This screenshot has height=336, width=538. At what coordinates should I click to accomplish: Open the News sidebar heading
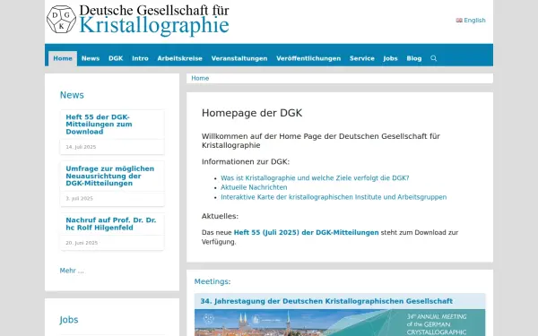tap(72, 95)
